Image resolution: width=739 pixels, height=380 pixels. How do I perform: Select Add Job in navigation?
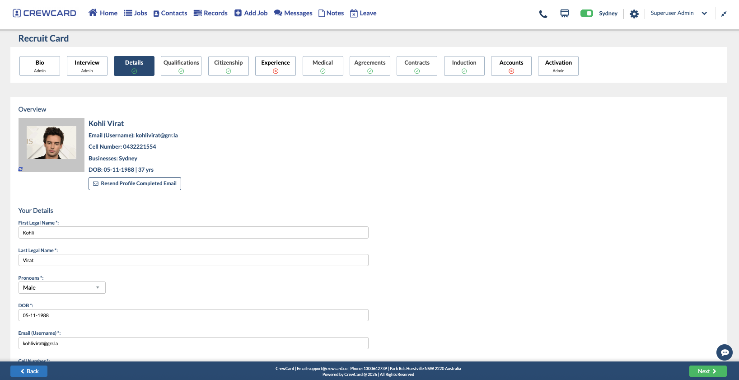pos(251,13)
